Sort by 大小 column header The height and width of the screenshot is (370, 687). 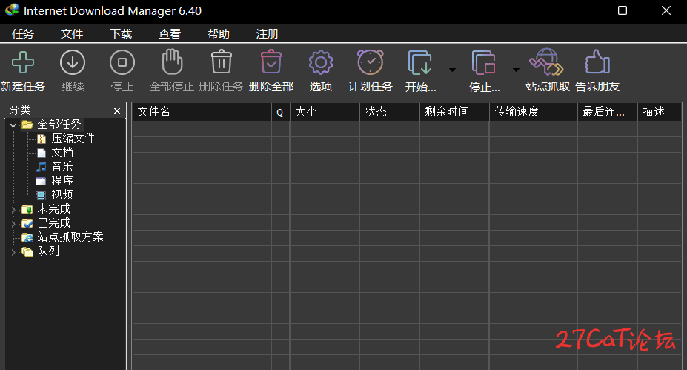325,112
